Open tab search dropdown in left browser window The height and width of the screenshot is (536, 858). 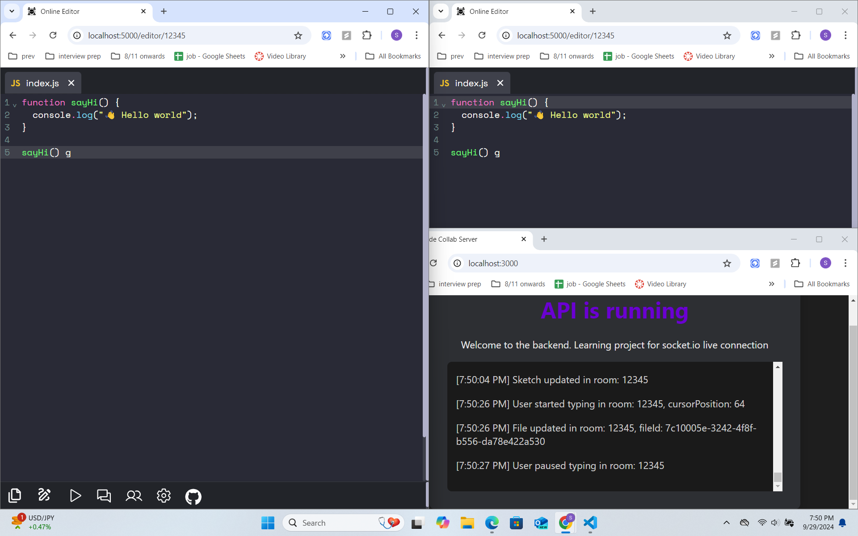[x=12, y=11]
